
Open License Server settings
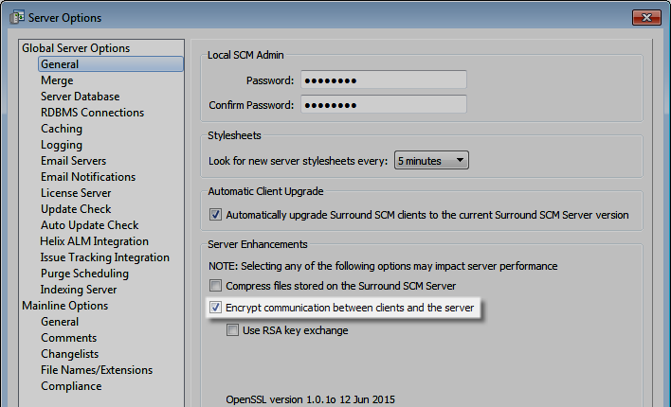(x=76, y=193)
